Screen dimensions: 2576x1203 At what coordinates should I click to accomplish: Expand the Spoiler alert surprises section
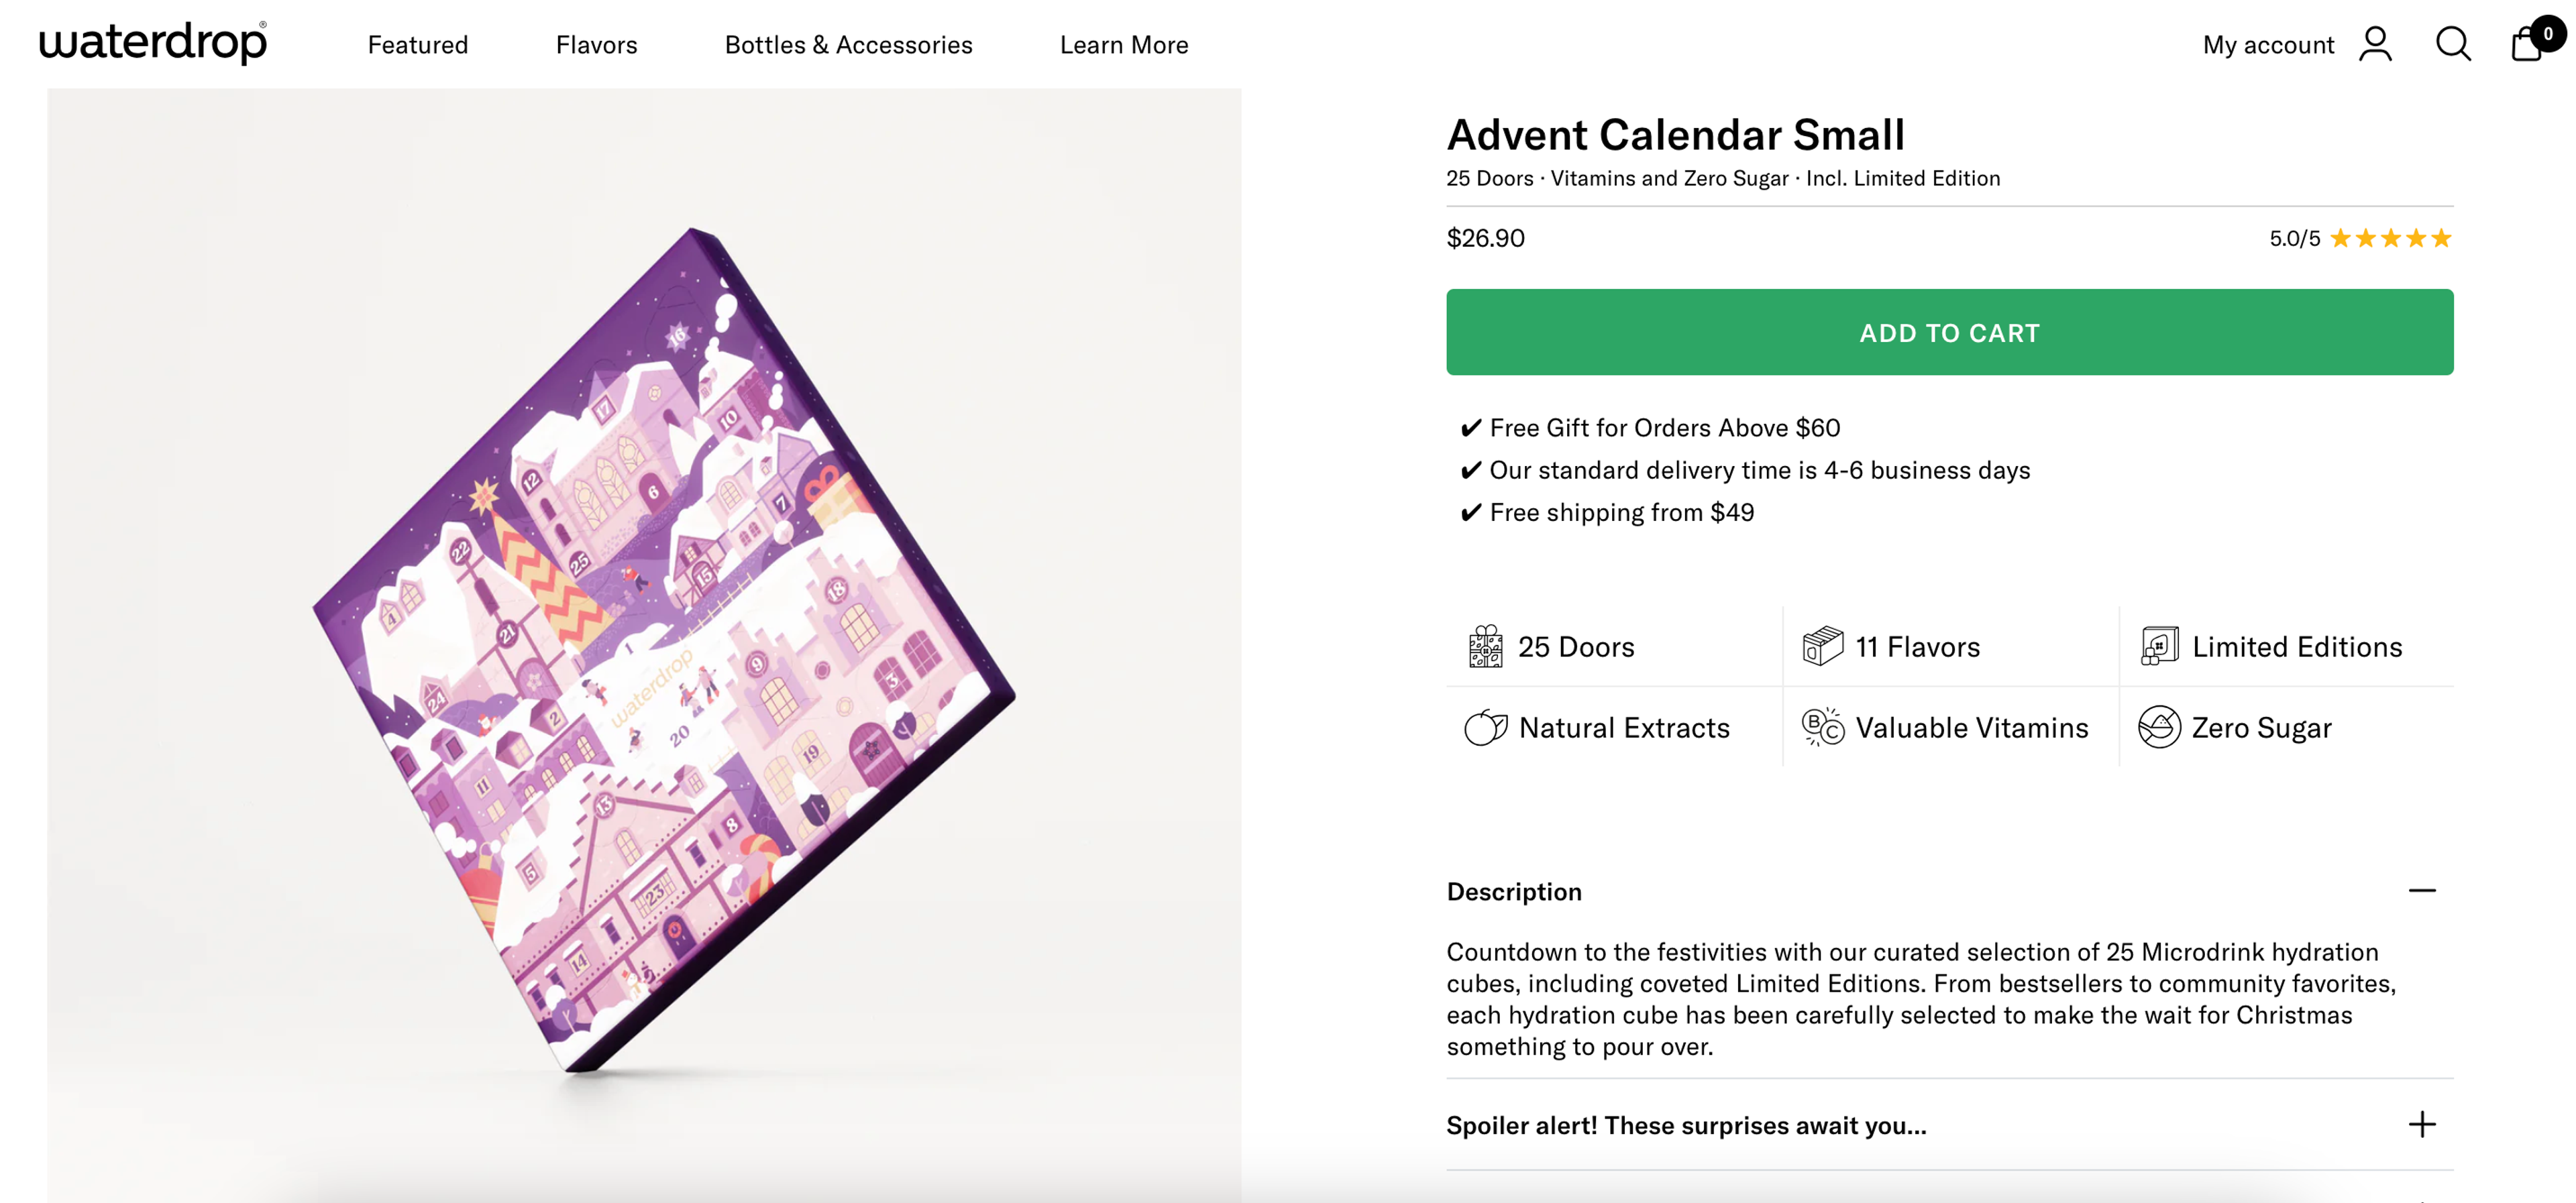coord(2422,1125)
